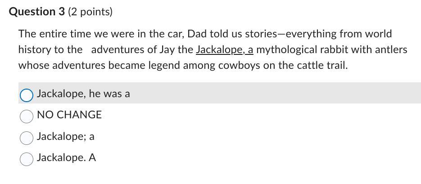Viewport: 421px width, 184px height.
Task: Click the "Jackalope; a" answer text
Action: tap(65, 136)
